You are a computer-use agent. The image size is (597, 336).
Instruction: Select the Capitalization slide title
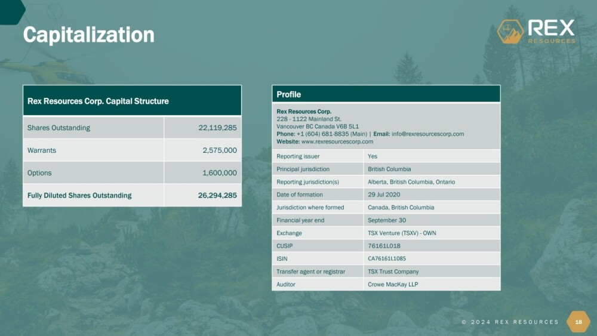click(x=89, y=35)
